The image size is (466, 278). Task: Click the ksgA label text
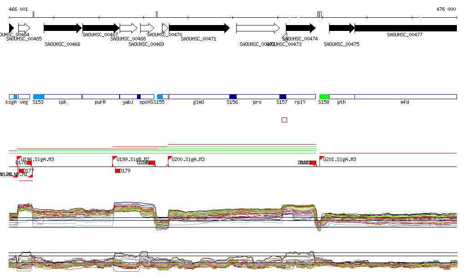(11, 102)
